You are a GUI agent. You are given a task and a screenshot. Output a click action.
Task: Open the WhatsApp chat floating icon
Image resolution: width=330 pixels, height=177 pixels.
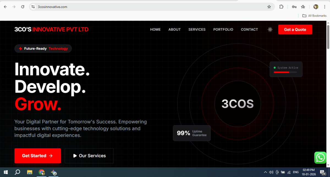coord(320,158)
